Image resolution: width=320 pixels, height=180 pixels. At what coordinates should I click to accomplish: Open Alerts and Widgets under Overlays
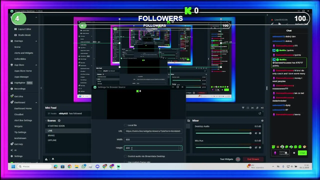coord(23,53)
